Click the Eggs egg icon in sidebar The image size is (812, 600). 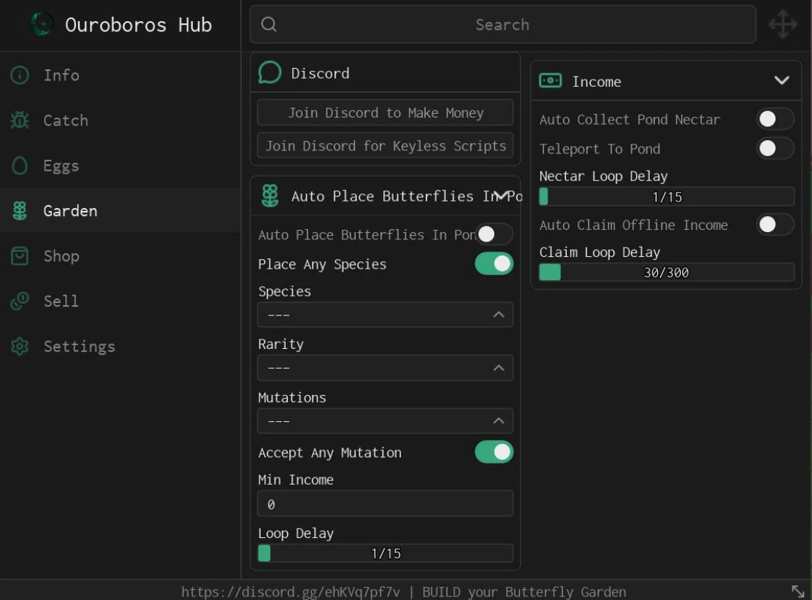(x=20, y=166)
